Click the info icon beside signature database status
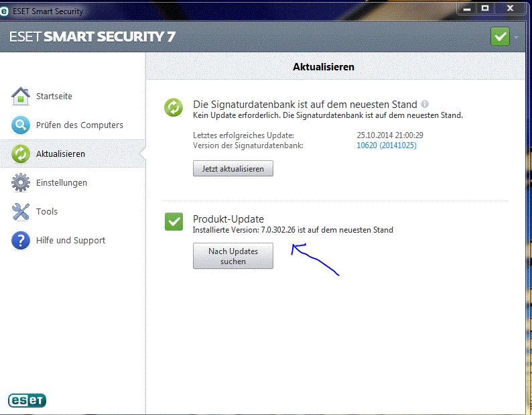Image resolution: width=532 pixels, height=415 pixels. coord(425,105)
